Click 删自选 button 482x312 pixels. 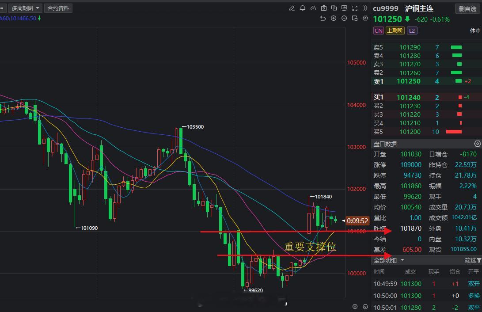[467, 9]
